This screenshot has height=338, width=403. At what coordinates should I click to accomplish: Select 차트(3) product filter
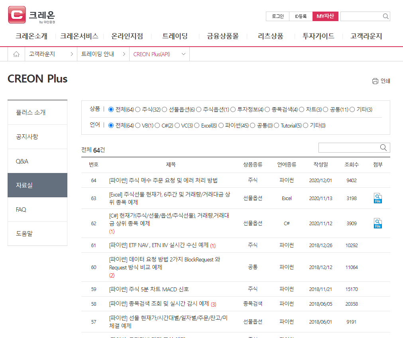tap(301, 110)
